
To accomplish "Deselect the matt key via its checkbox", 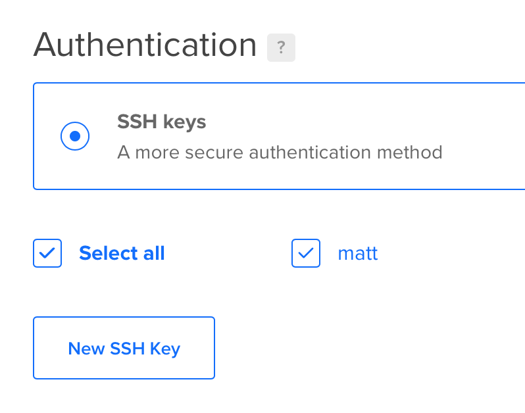I will (306, 253).
